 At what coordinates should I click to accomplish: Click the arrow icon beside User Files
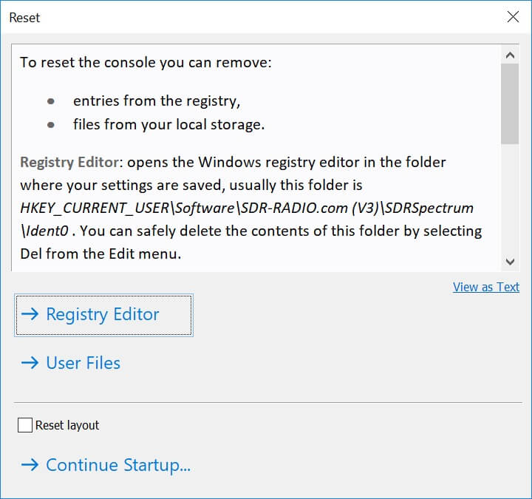[x=30, y=363]
